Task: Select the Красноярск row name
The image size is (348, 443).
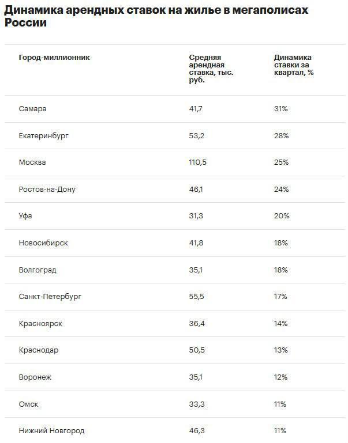Action: (x=40, y=324)
